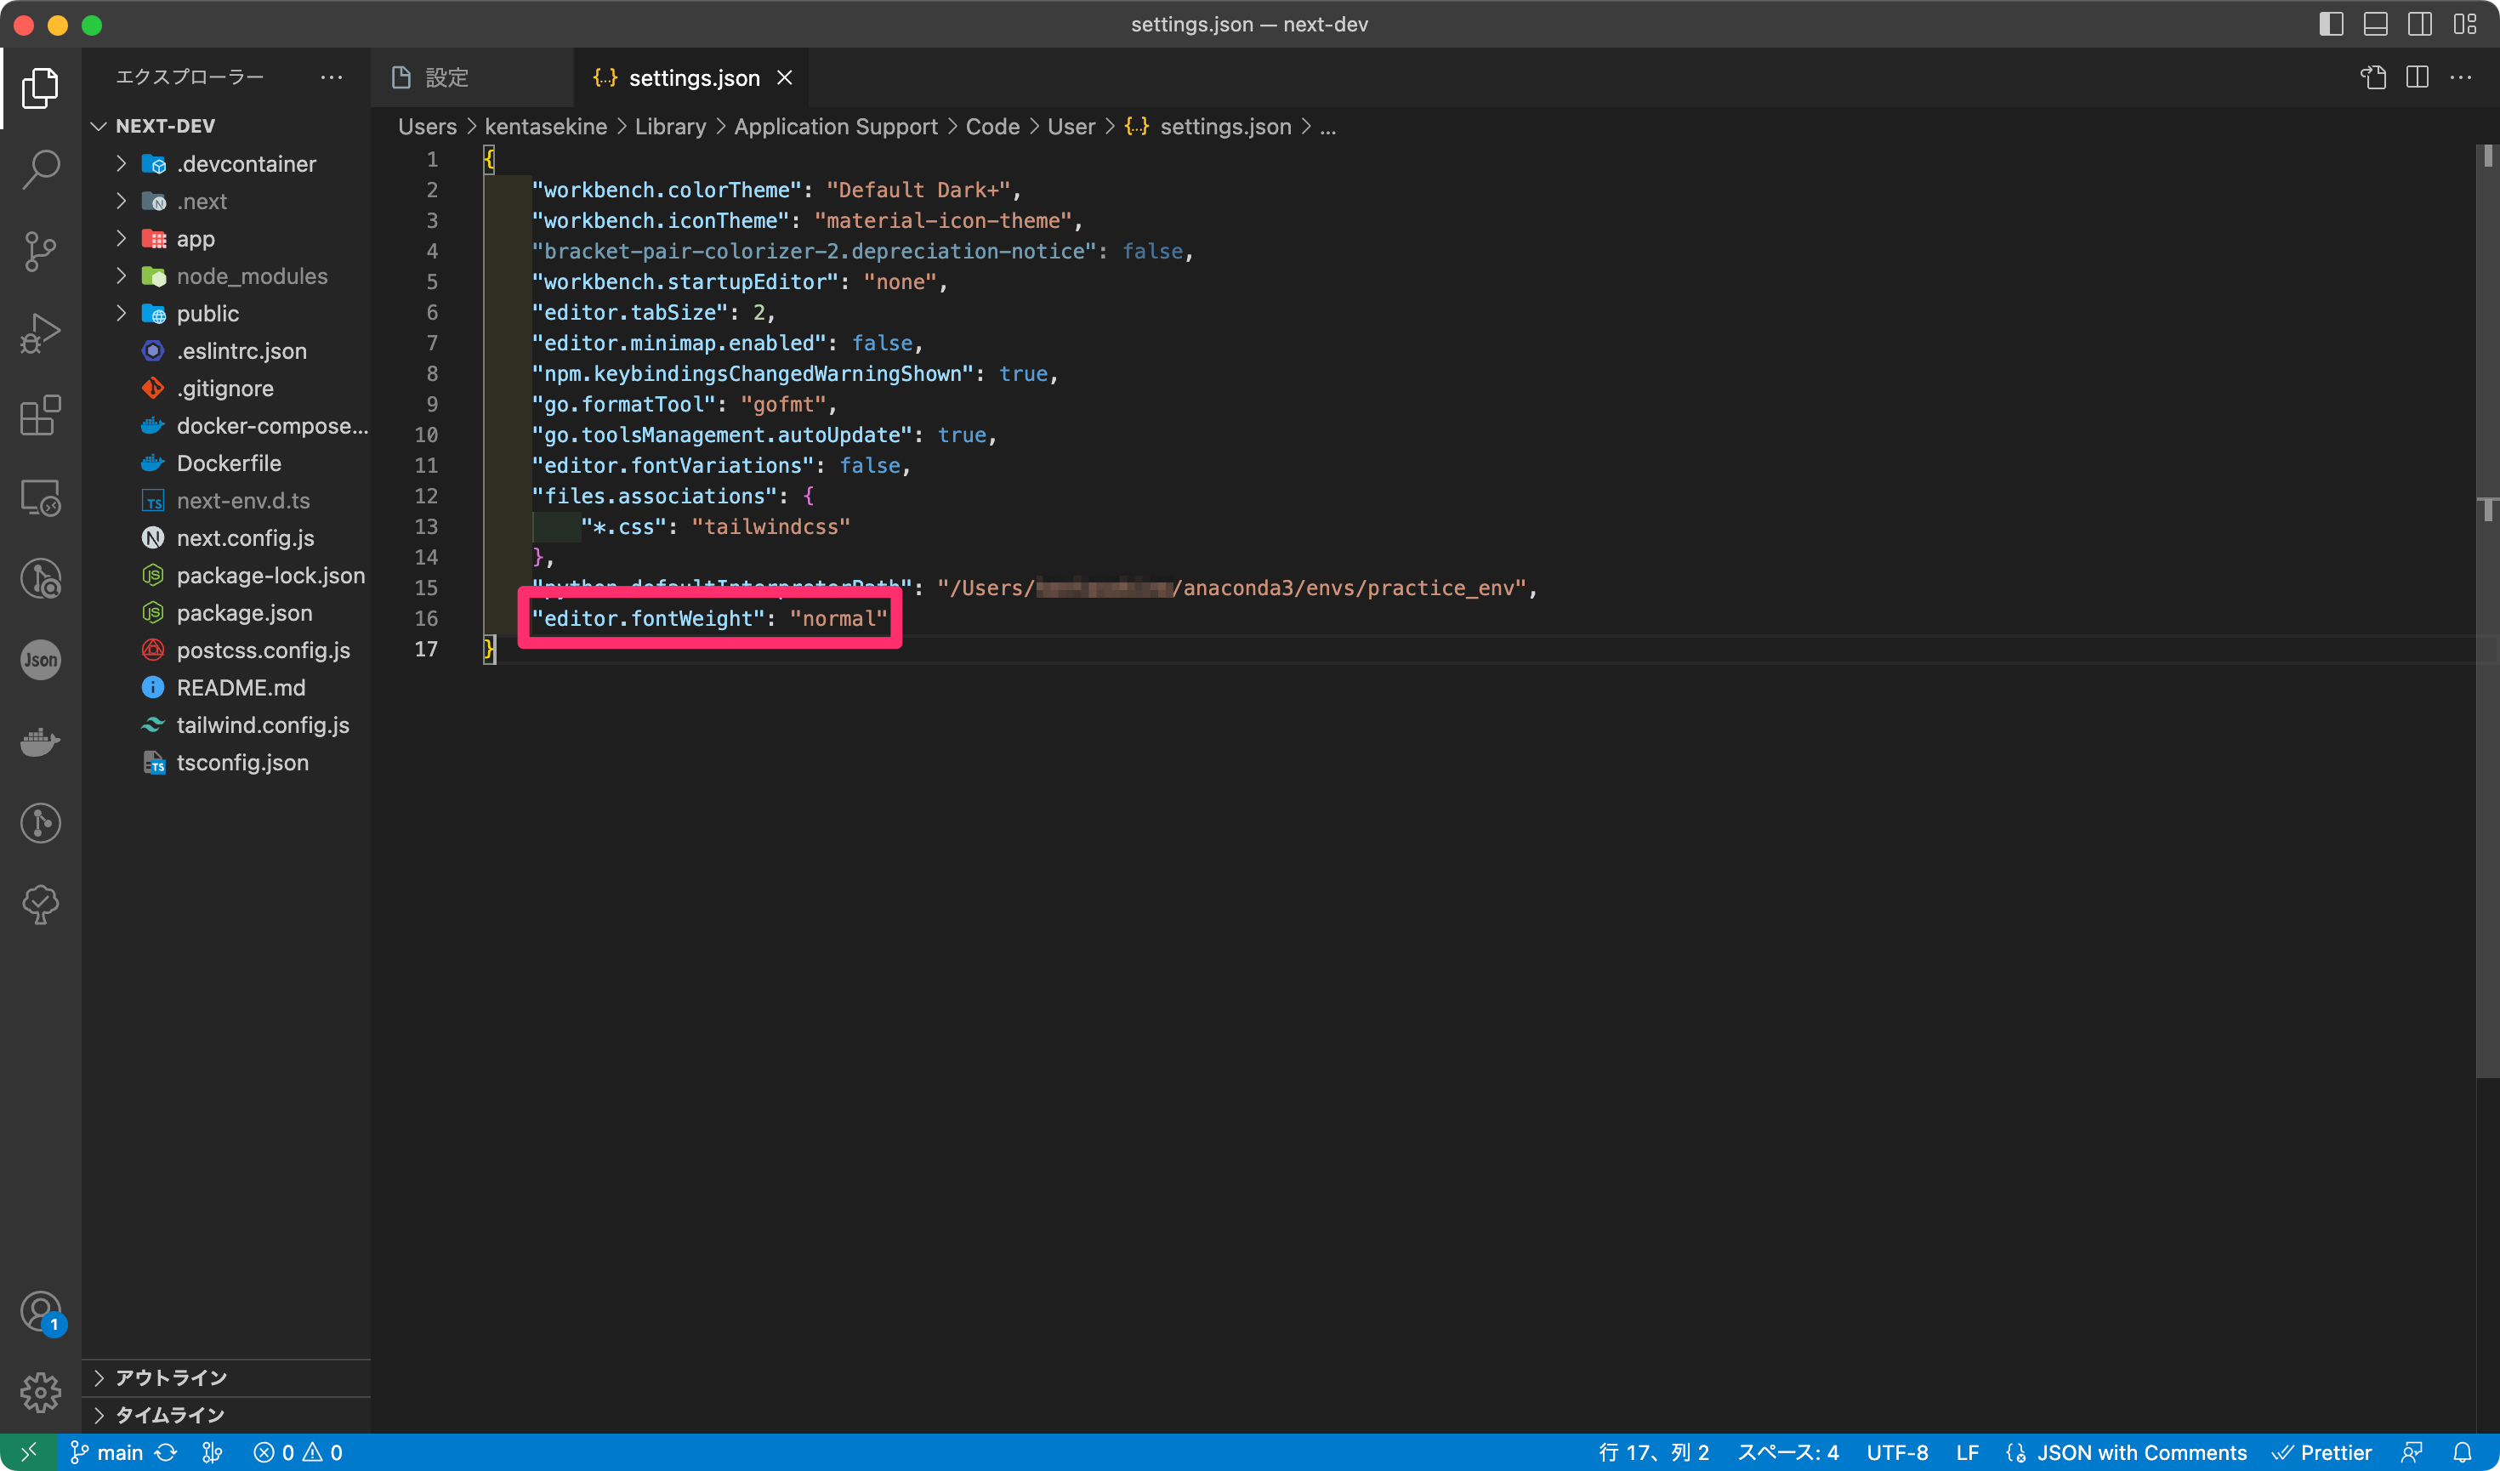Image resolution: width=2500 pixels, height=1471 pixels.
Task: Open the Source Control view
Action: coord(41,251)
